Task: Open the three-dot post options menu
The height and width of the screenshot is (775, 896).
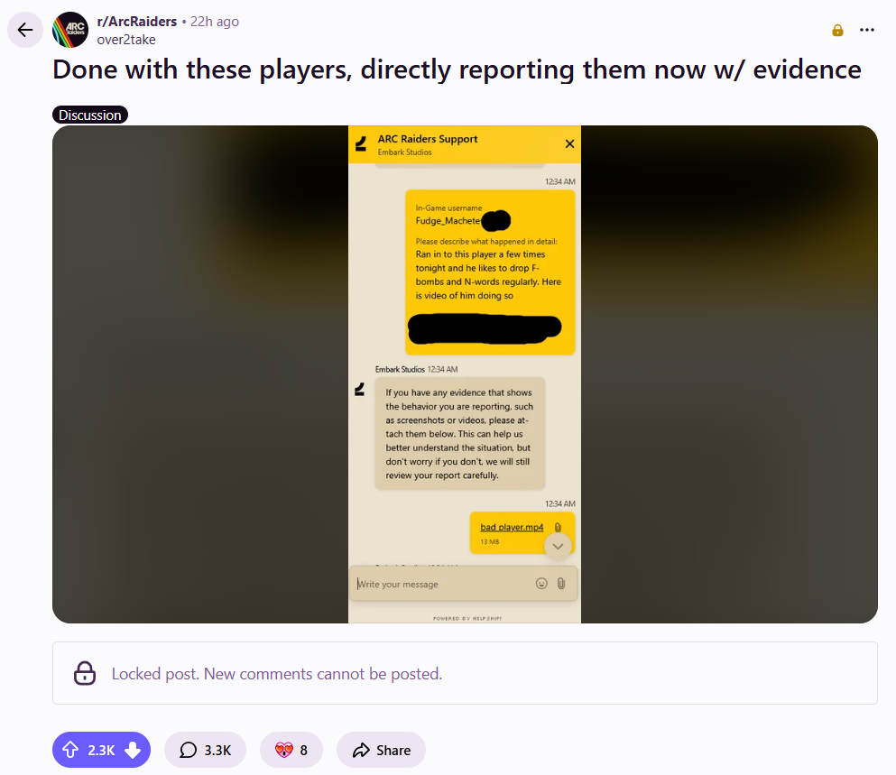Action: pyautogui.click(x=867, y=30)
